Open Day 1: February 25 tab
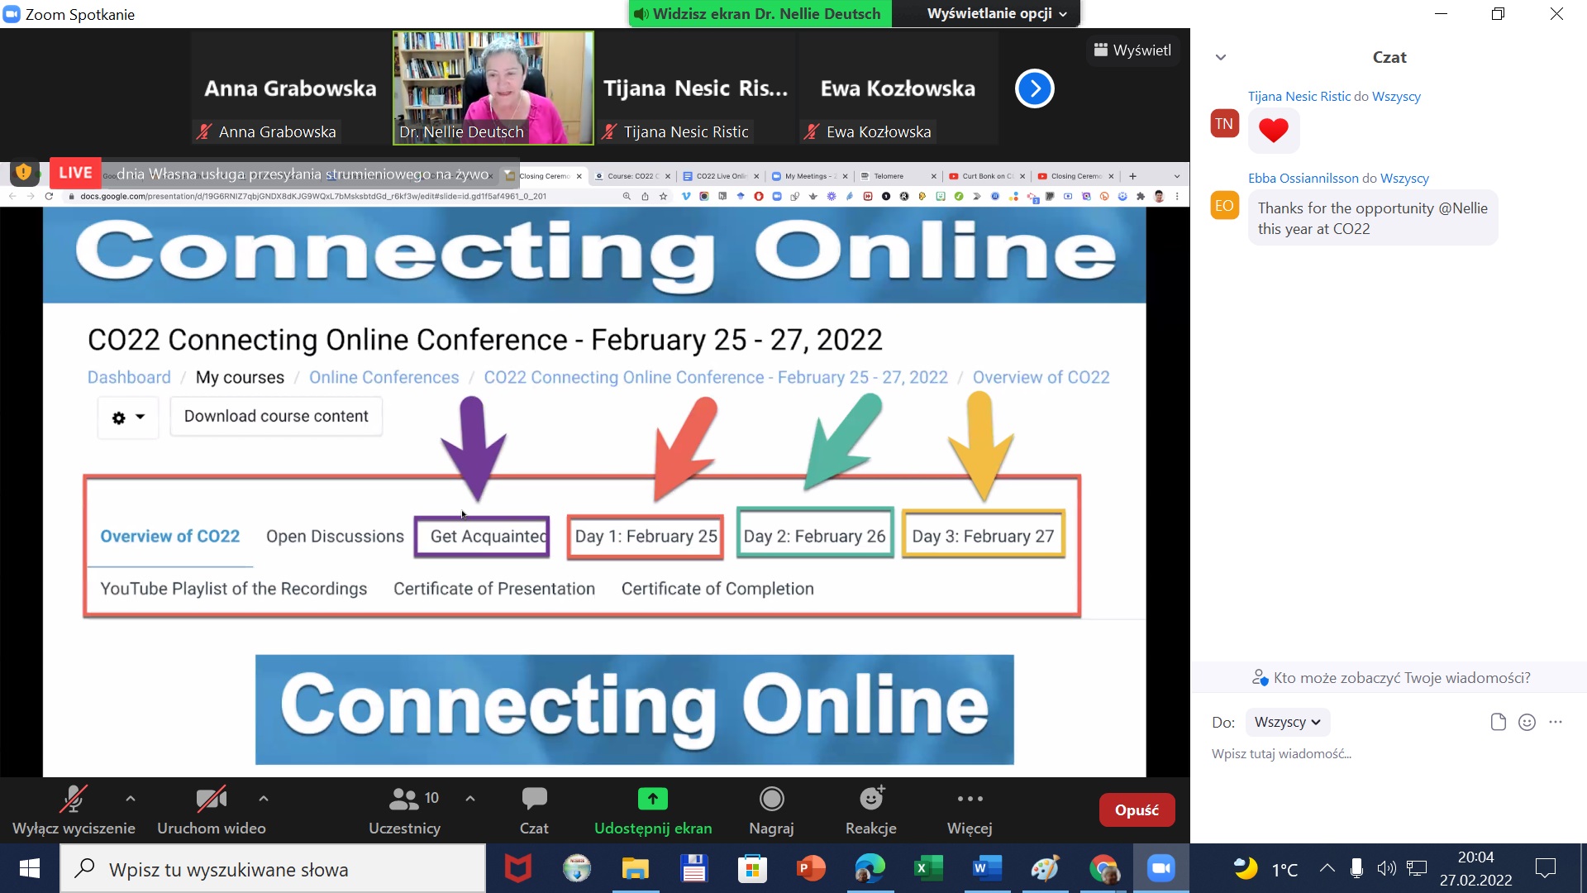 coord(646,536)
